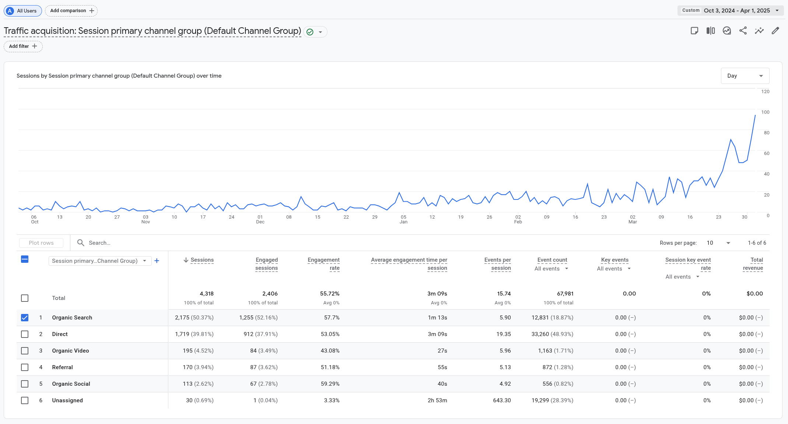Open the Session primary channel group dimension dropdown
788x424 pixels.
pyautogui.click(x=100, y=261)
